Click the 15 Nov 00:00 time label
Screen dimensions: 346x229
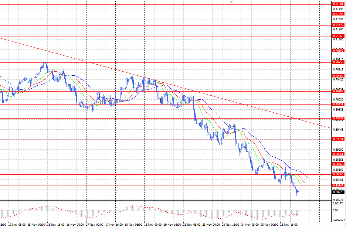(36, 224)
